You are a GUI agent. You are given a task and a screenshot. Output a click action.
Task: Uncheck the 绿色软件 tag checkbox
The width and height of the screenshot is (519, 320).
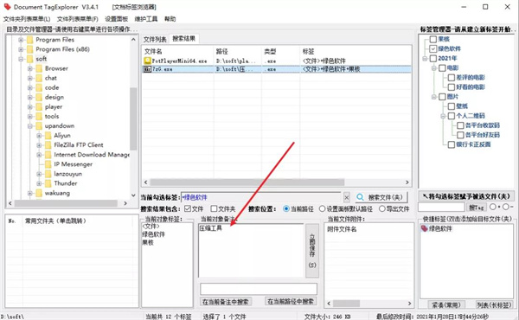(x=433, y=48)
